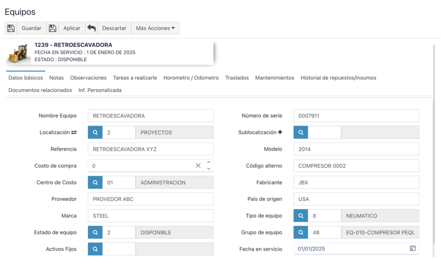Open the Tipo de equipo search icon
This screenshot has height=259, width=441.
[301, 216]
